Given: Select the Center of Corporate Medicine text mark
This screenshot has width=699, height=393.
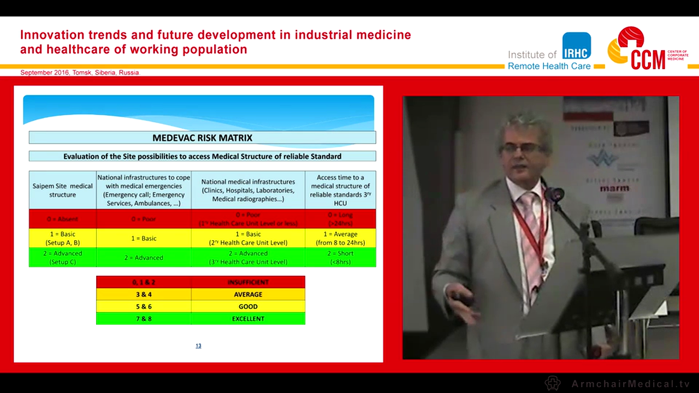Looking at the screenshot, I should [677, 54].
